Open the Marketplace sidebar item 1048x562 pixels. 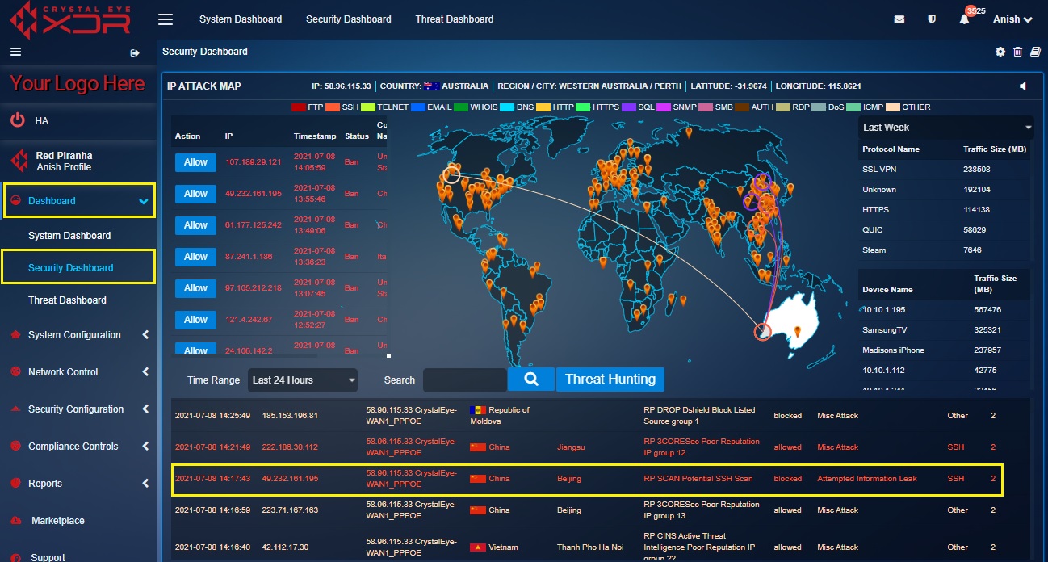click(x=58, y=521)
